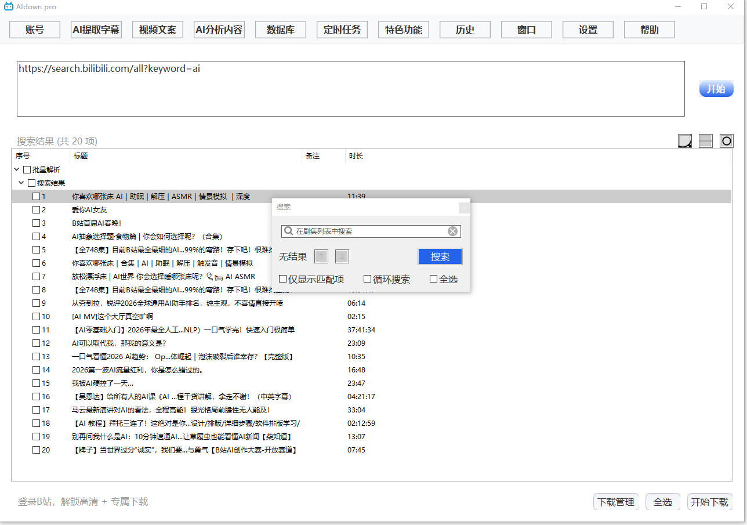
Task: Click 搜索 in the search dialog
Action: (x=440, y=256)
